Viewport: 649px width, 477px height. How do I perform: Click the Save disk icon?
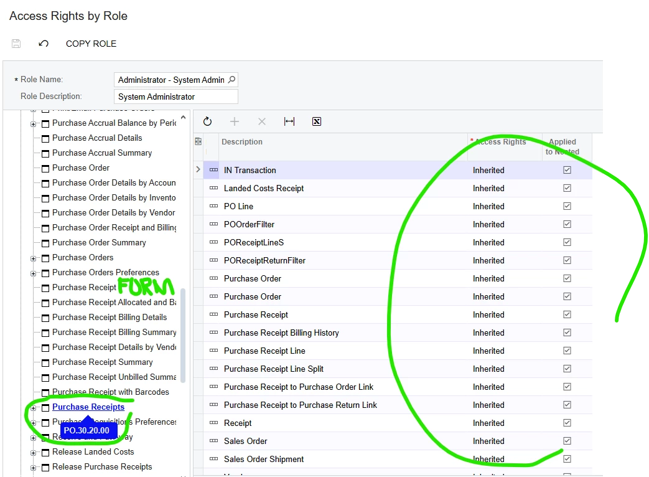[16, 44]
